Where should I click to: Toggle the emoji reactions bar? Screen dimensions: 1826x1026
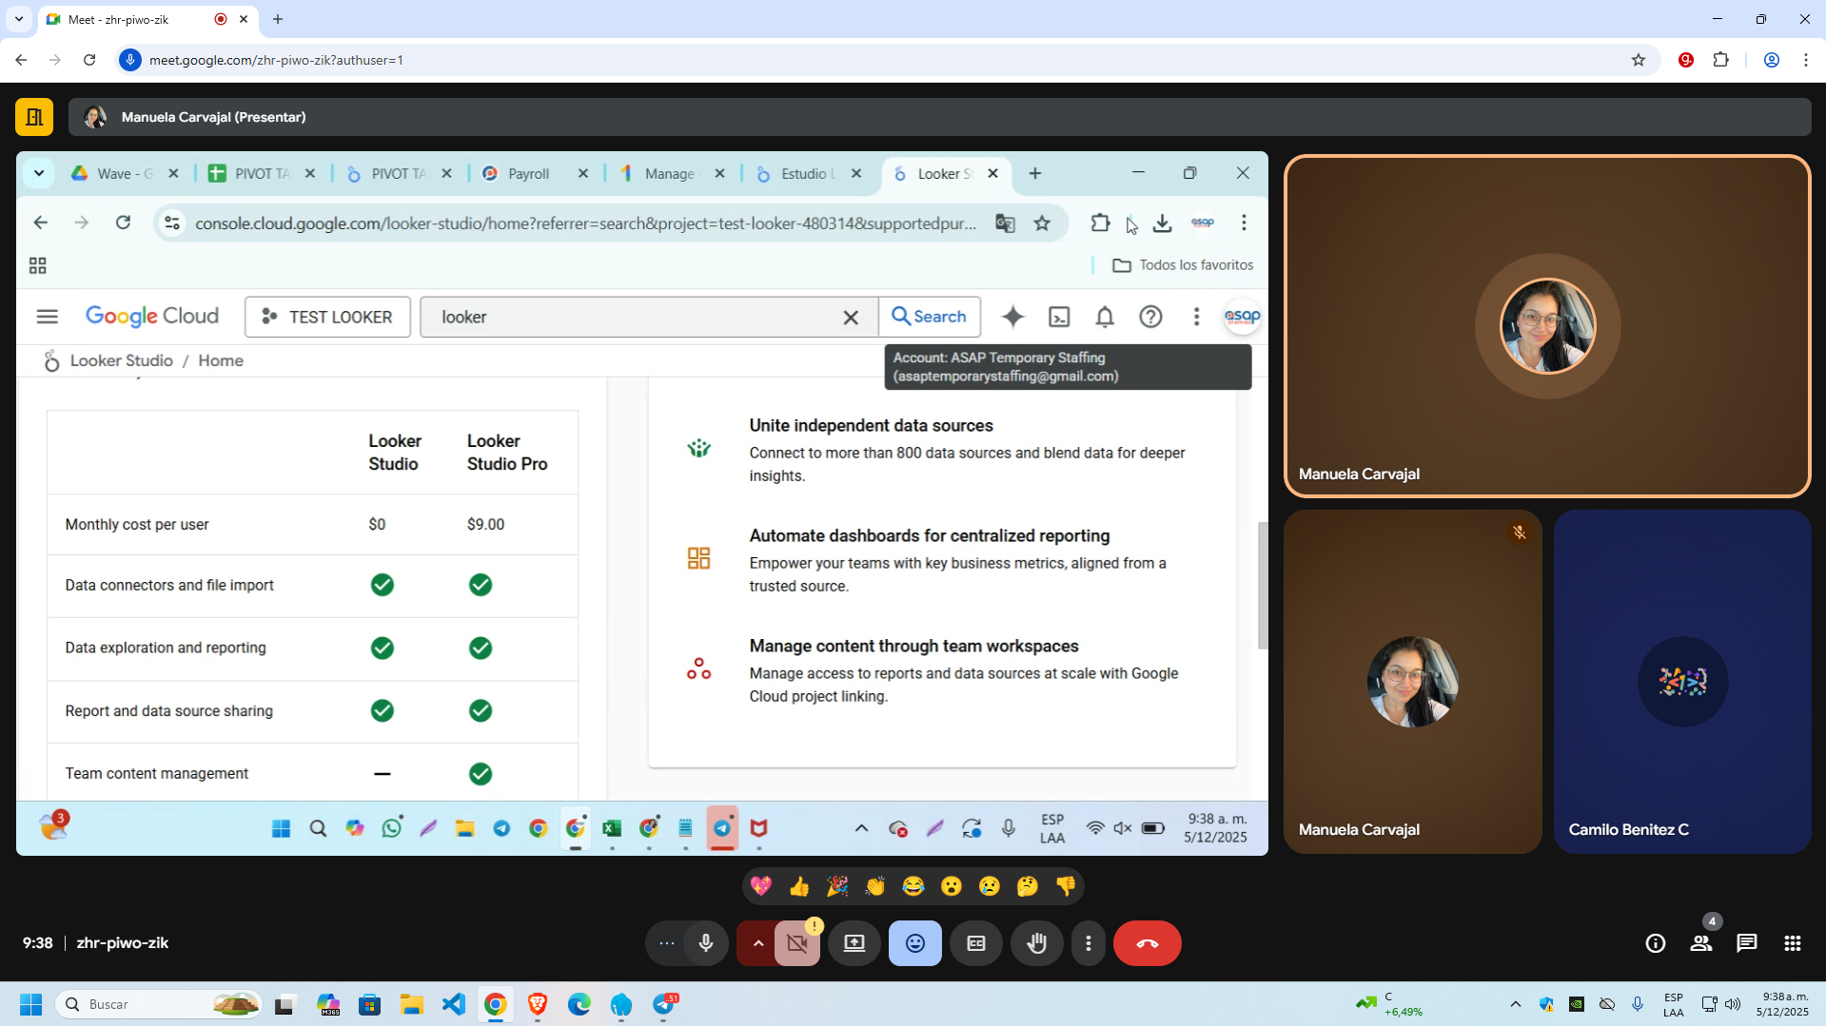tap(914, 943)
